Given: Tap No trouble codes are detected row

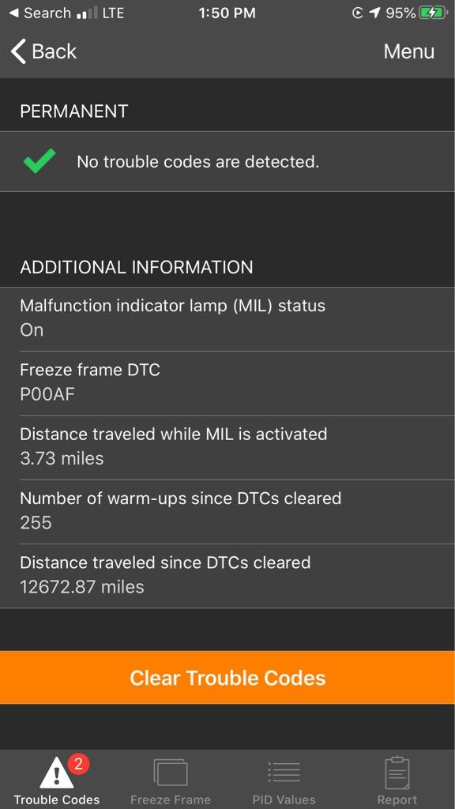Looking at the screenshot, I should coord(227,161).
